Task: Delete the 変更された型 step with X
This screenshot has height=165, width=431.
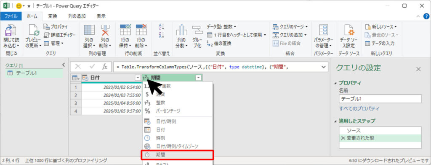Action: (343, 138)
